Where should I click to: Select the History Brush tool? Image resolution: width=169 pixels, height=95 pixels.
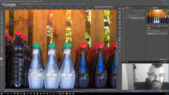tap(2, 30)
